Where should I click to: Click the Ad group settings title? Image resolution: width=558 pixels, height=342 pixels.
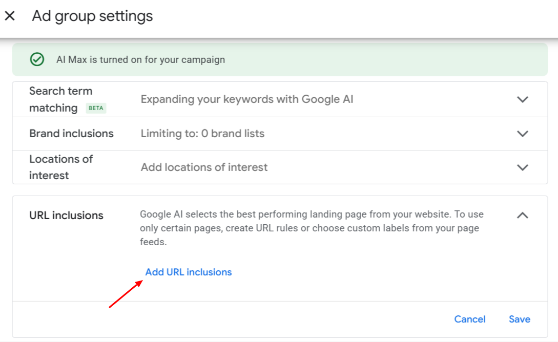(x=92, y=16)
